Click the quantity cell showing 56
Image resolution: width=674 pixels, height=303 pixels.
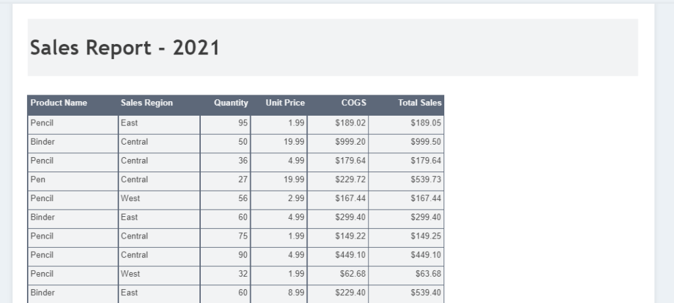243,198
